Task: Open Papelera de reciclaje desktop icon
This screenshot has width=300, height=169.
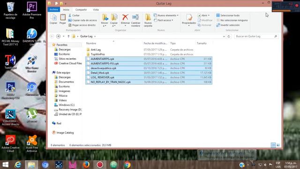Action: click(x=10, y=10)
